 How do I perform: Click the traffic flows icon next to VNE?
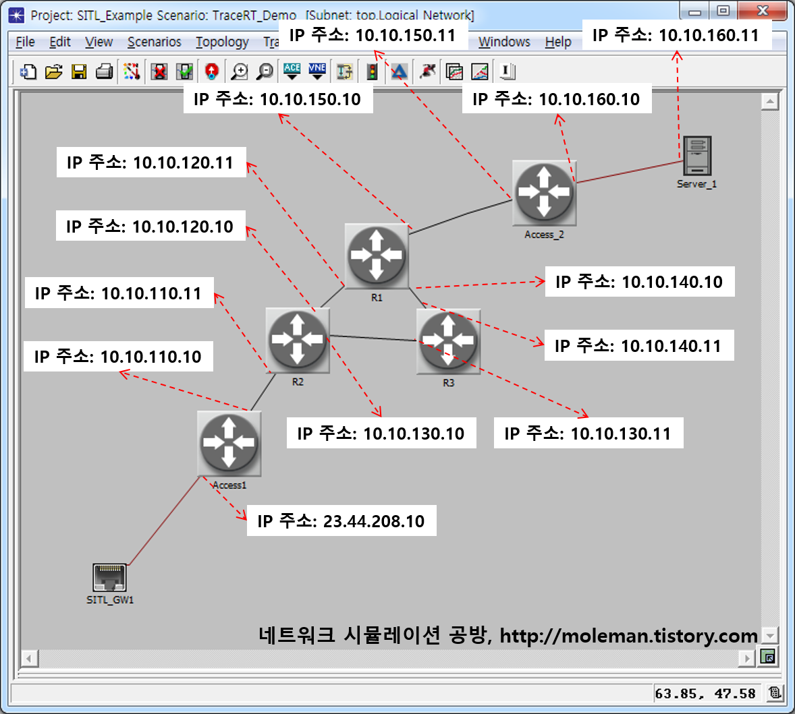[345, 72]
